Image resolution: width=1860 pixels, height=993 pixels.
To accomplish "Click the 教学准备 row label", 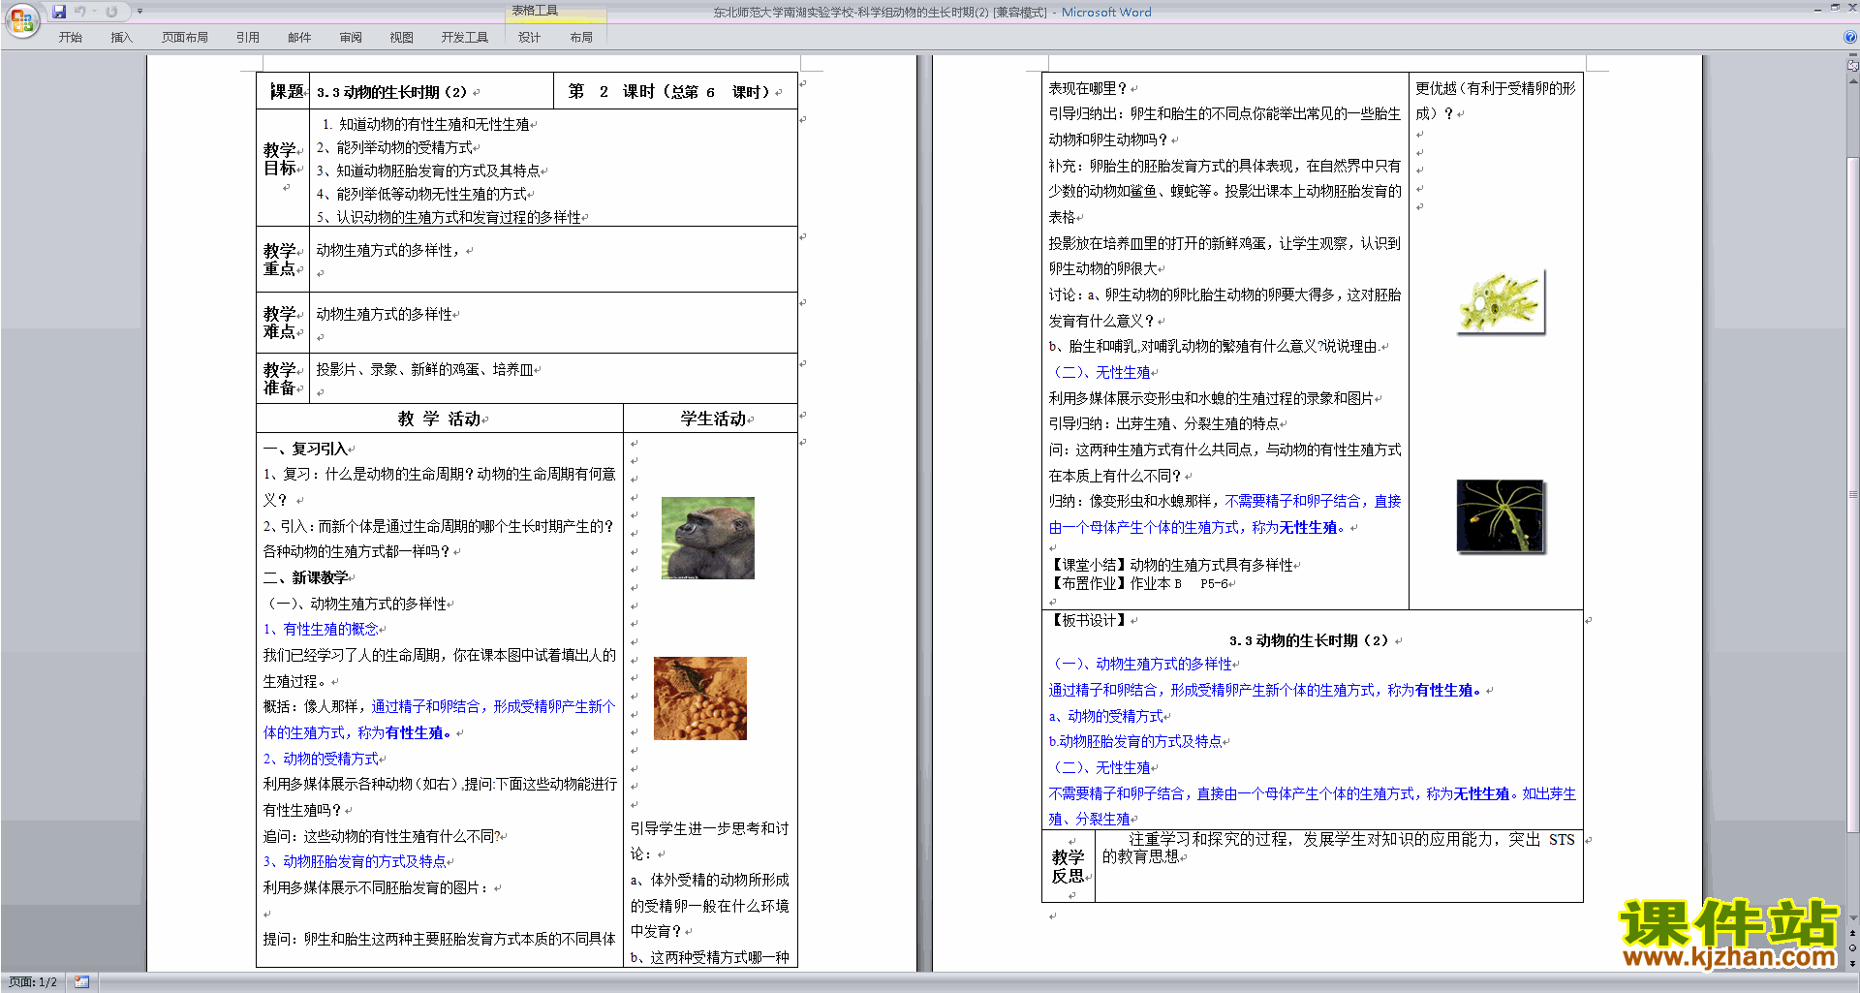I will pos(280,379).
